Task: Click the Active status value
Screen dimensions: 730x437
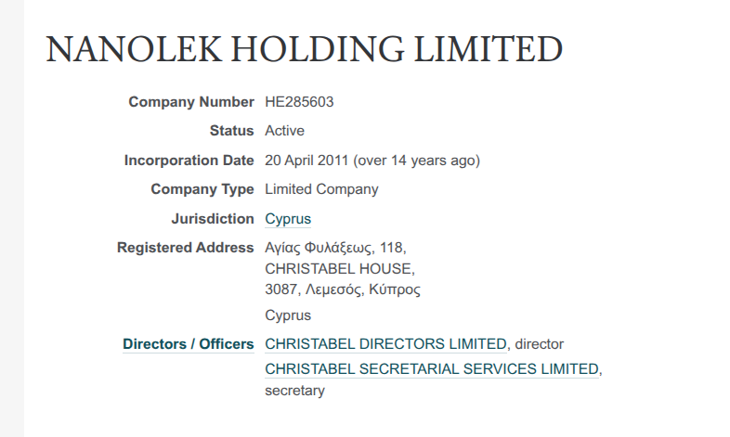Action: [284, 131]
